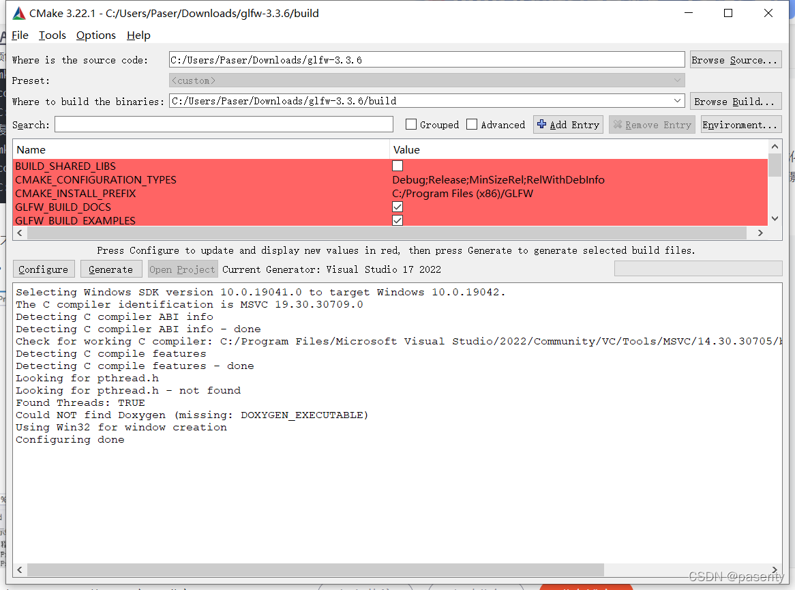Open the Options menu

96,35
